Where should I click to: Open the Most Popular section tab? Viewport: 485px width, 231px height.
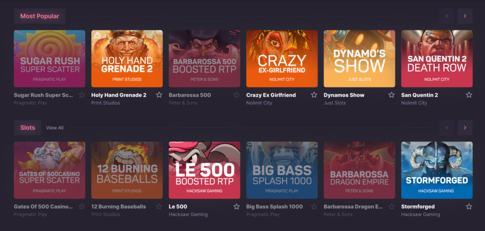click(x=40, y=16)
